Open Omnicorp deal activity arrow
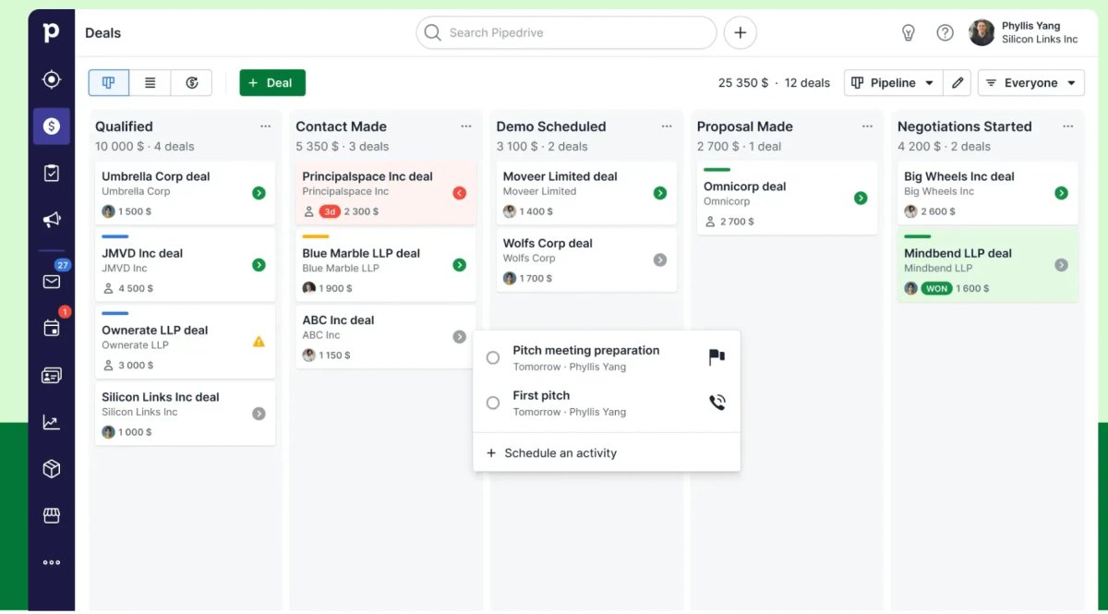The image size is (1108, 614). (861, 198)
